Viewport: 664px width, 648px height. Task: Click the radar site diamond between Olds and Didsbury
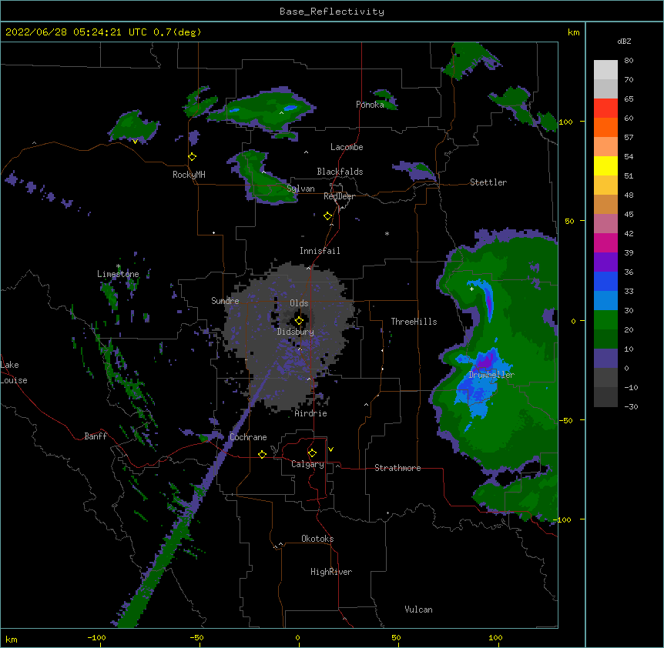pyautogui.click(x=300, y=321)
